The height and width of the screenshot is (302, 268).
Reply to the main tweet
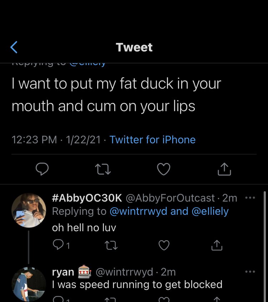point(42,169)
